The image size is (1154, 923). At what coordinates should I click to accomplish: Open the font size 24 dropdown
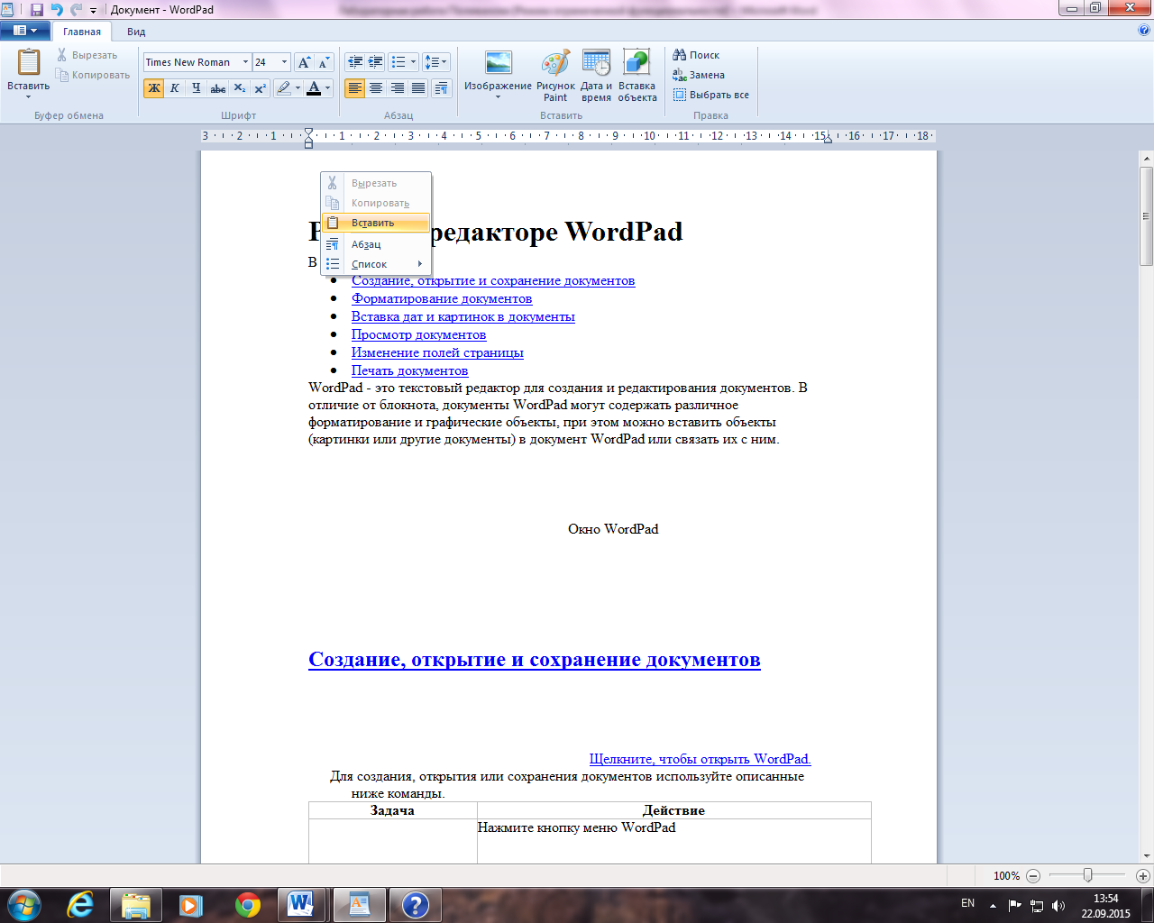[x=284, y=62]
